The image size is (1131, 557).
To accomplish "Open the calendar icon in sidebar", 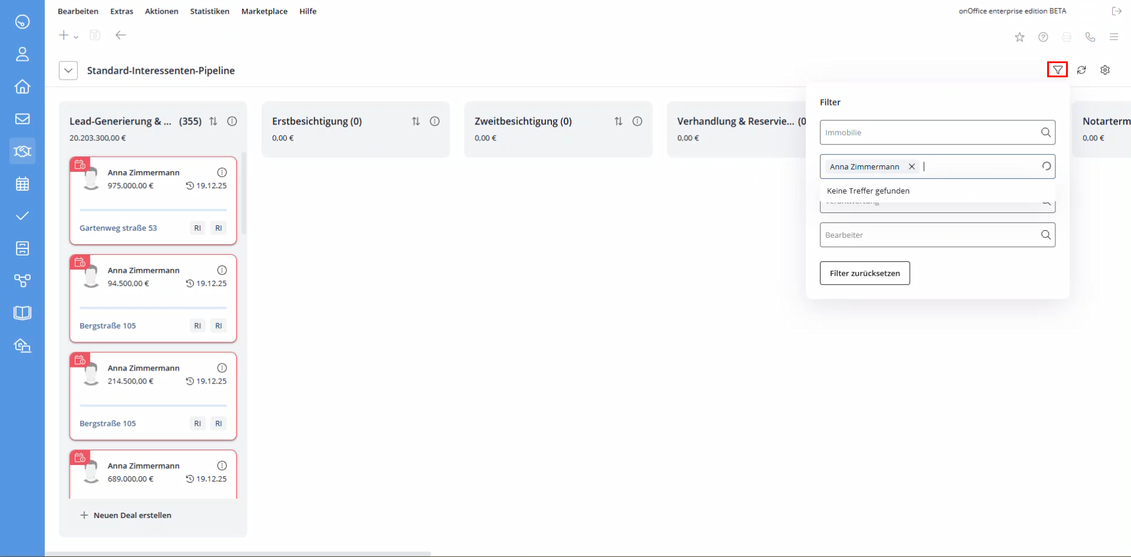I will (22, 184).
